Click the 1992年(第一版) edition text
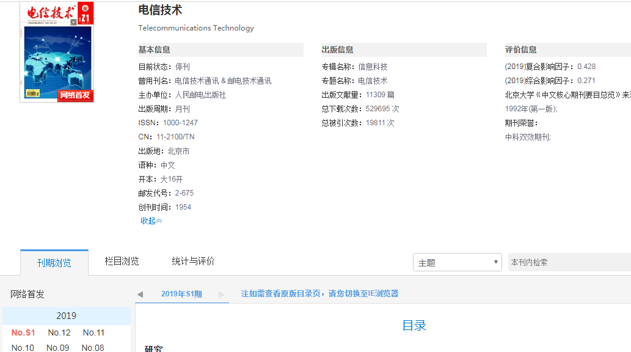631x352 pixels. click(x=531, y=109)
